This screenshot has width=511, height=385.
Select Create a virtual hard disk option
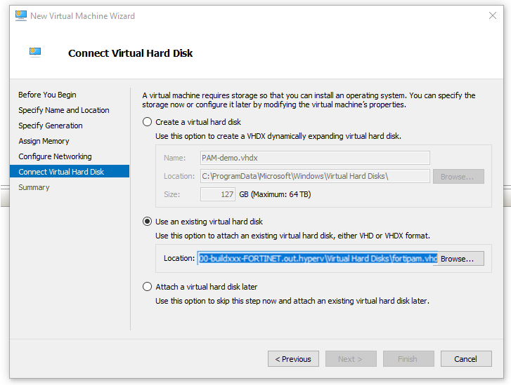pyautogui.click(x=147, y=122)
